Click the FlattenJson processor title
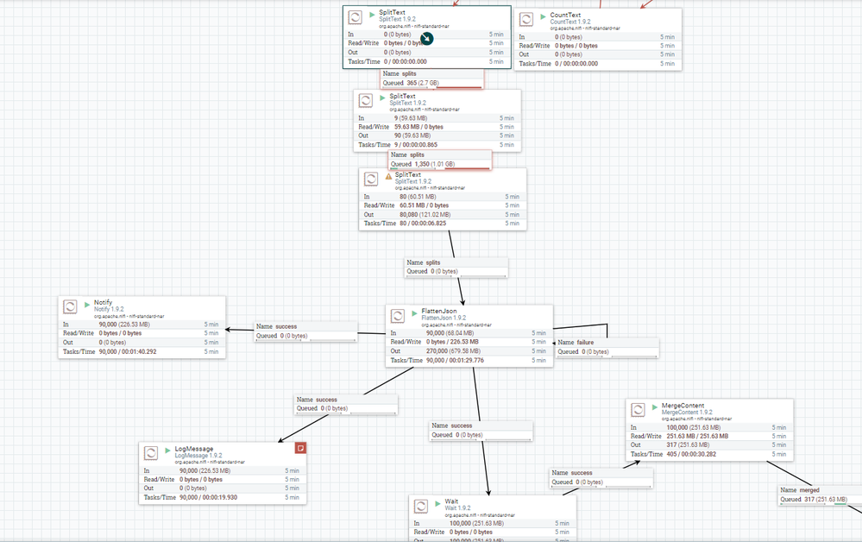This screenshot has width=862, height=542. (x=438, y=311)
